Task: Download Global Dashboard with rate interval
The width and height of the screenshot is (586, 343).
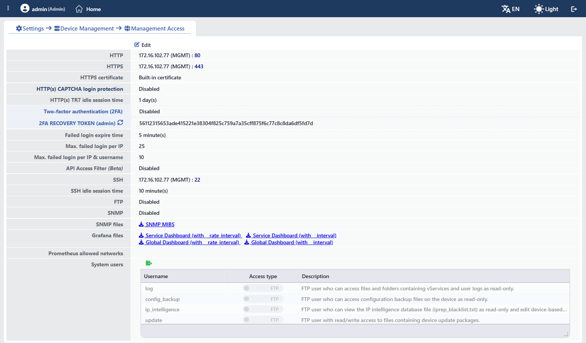Action: tap(193, 242)
